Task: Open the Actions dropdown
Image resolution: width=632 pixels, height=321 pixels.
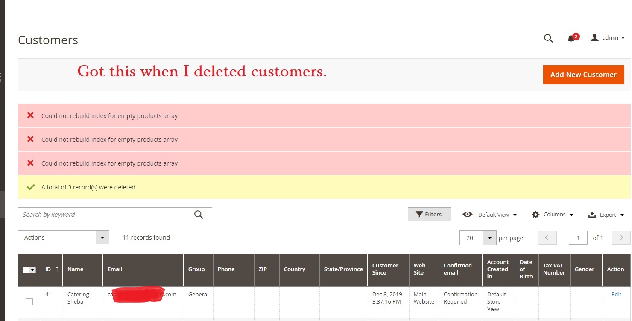Action: click(x=63, y=237)
